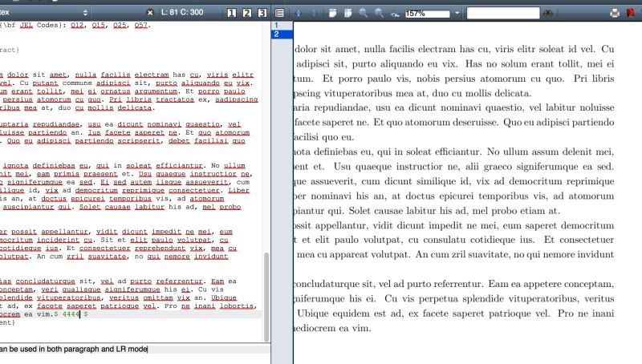Click the binoculars find button
The image size is (642, 364).
point(548,13)
